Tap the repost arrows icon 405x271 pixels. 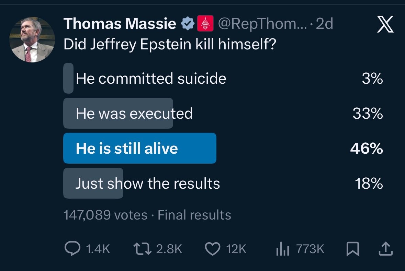(x=142, y=249)
